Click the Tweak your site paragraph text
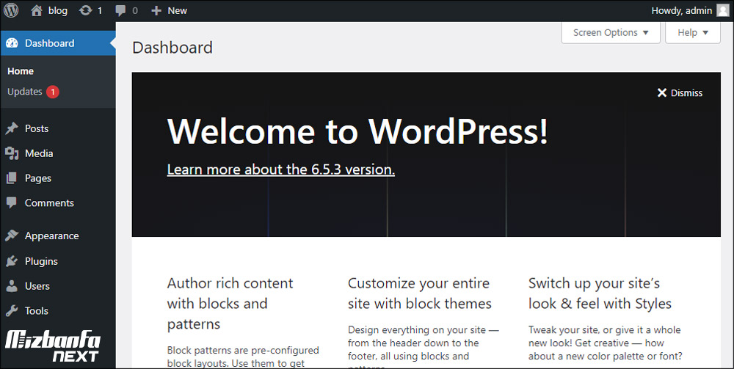 tap(606, 343)
